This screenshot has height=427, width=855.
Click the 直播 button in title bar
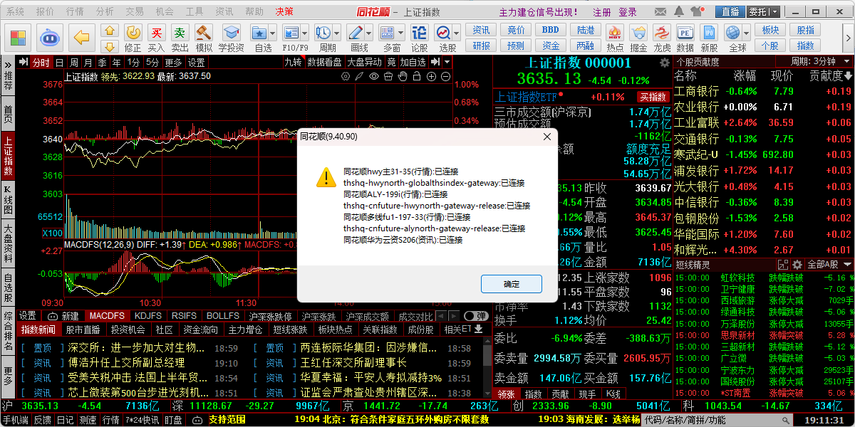tap(730, 11)
